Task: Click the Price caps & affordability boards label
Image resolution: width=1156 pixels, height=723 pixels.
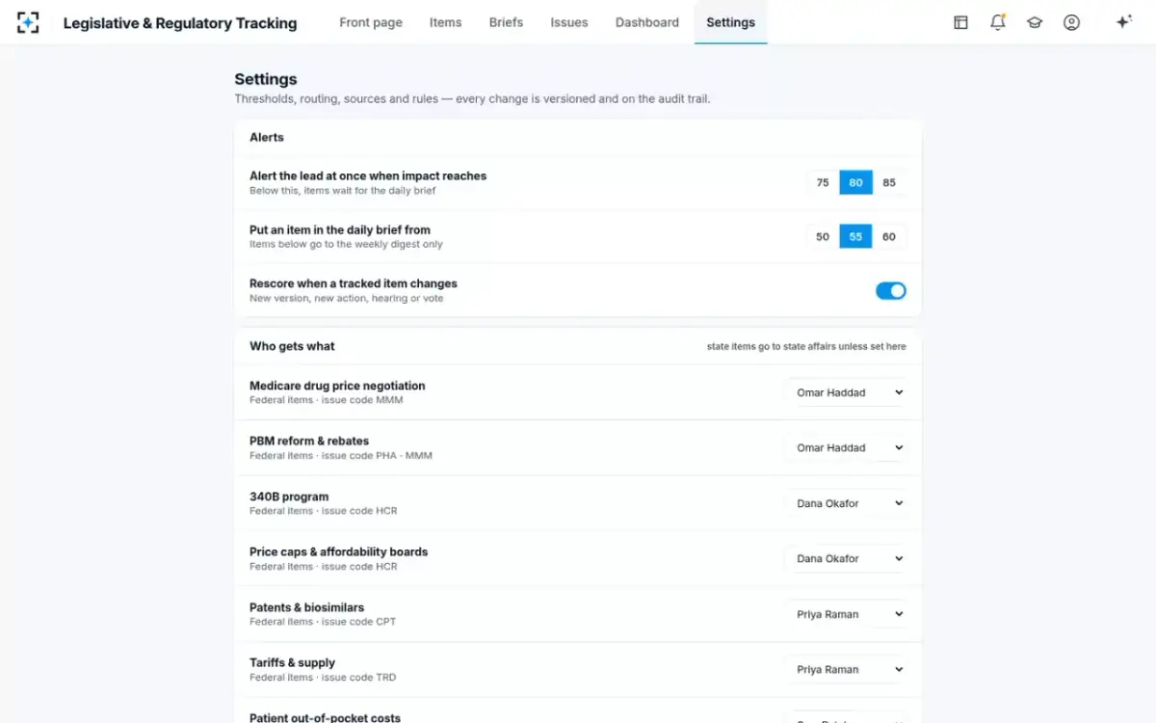Action: 338,551
